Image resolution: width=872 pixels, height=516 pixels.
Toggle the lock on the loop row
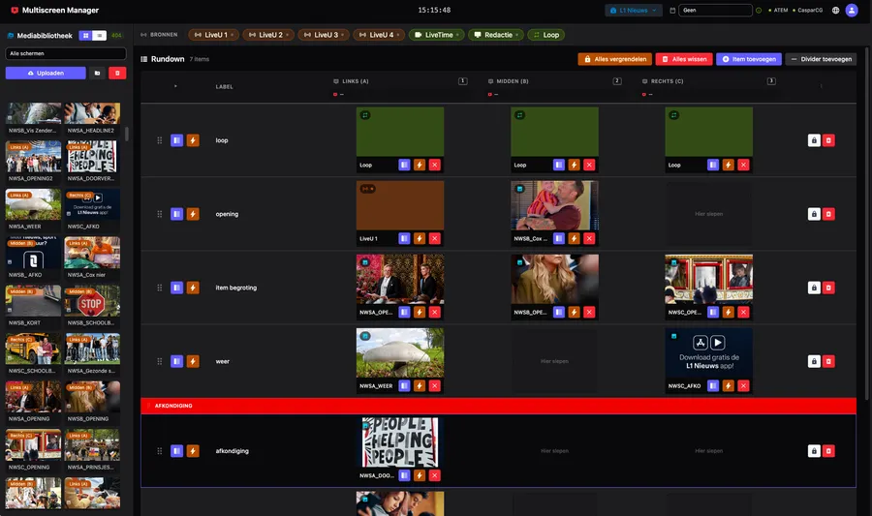click(x=814, y=140)
